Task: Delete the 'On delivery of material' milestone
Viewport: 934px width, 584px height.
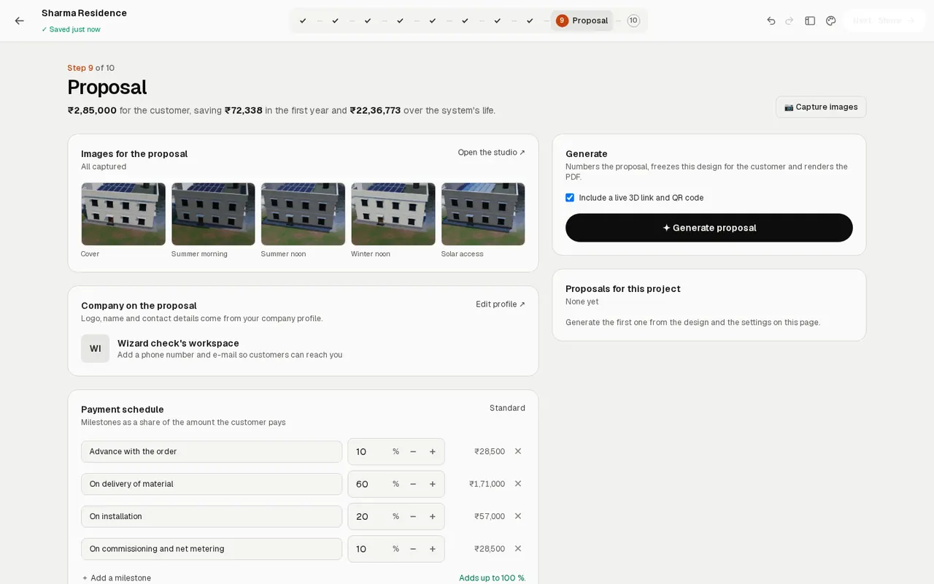Action: pos(518,483)
